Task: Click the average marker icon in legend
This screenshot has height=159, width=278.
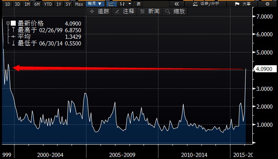Action: tap(13, 37)
